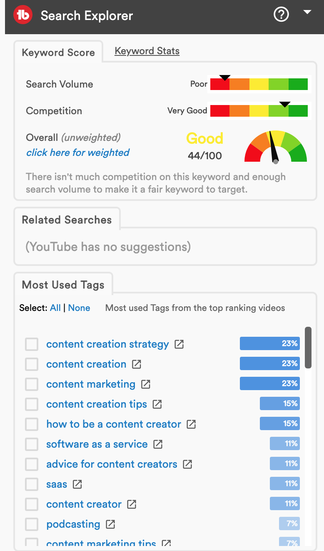Click the 'click here for weighted' link

[x=78, y=153]
